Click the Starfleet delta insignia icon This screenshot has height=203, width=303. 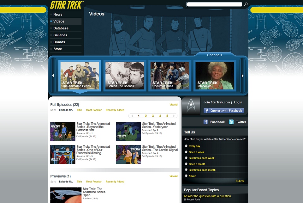(191, 106)
